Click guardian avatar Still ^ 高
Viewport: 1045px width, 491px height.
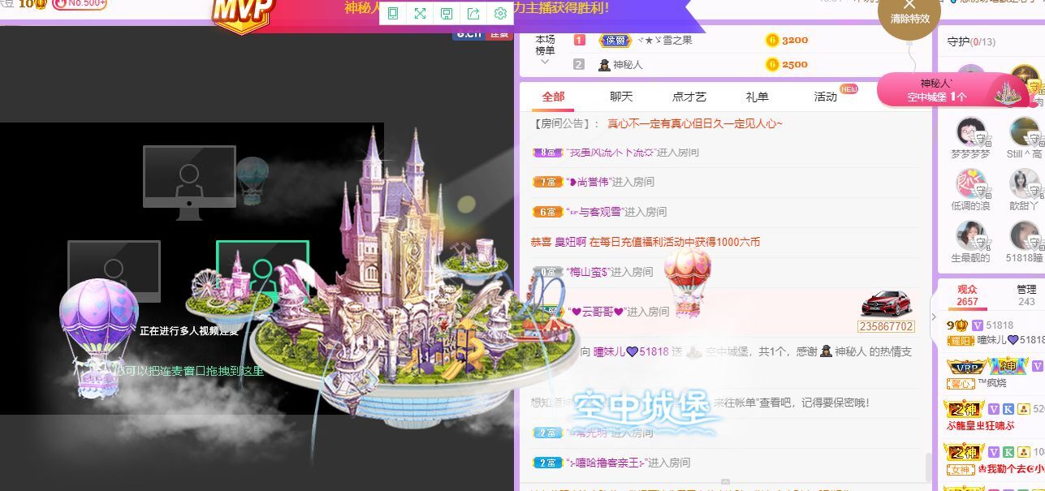point(1025,131)
